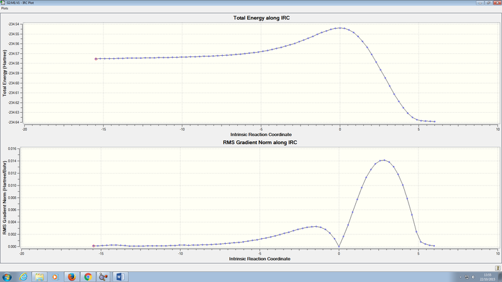Screen dimensions: 502x282
Task: Switch to Microsoft Word in taskbar
Action: pos(120,277)
